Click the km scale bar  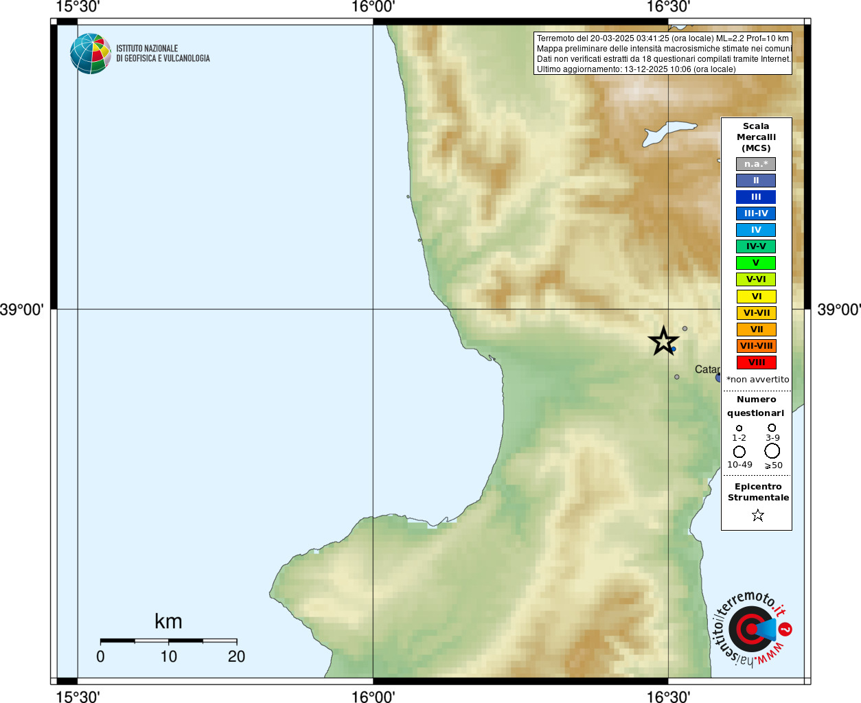tap(168, 641)
